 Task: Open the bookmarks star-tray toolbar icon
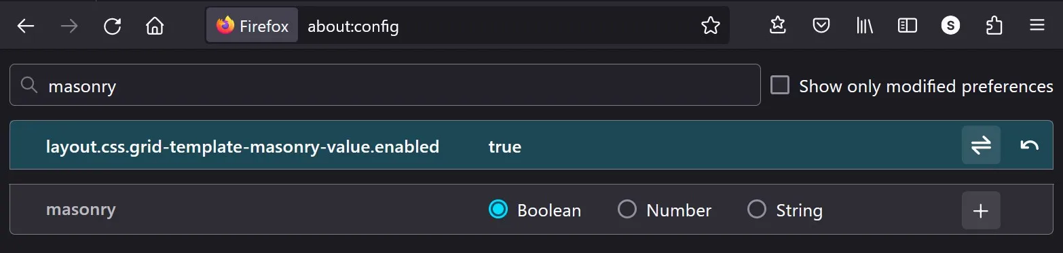pos(778,26)
